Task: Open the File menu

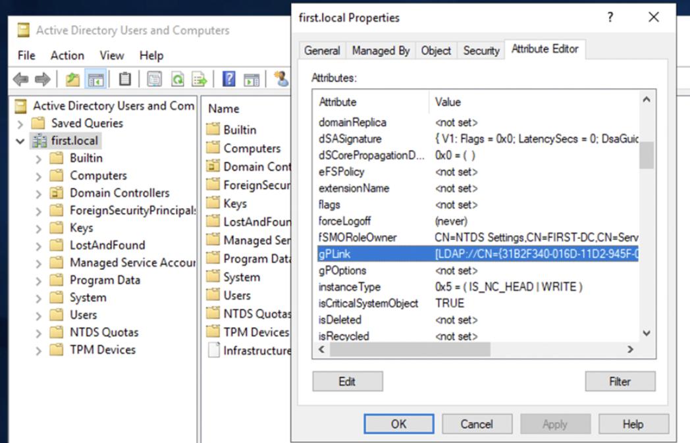Action: [26, 55]
